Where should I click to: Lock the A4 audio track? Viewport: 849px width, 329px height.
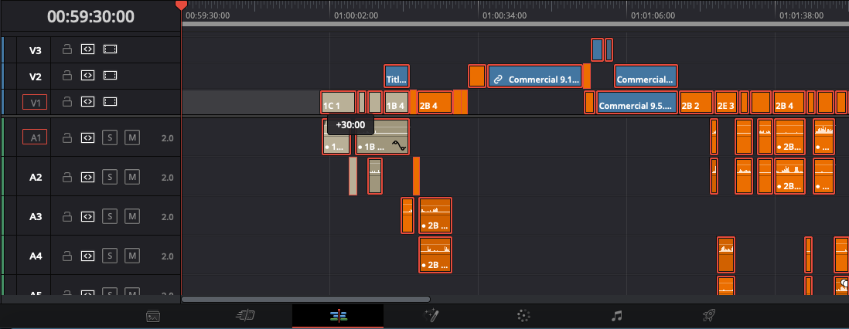(x=67, y=256)
